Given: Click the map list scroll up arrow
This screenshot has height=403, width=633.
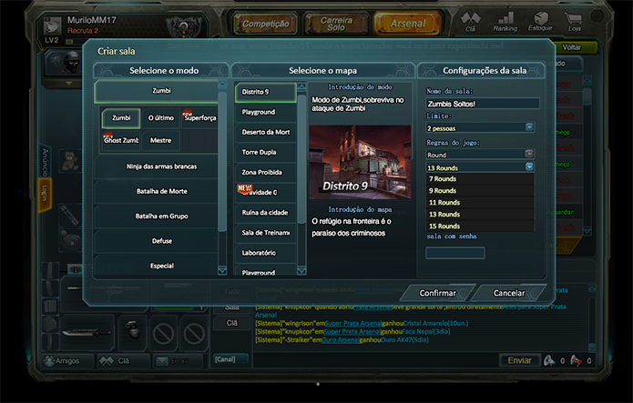Looking at the screenshot, I should 301,86.
